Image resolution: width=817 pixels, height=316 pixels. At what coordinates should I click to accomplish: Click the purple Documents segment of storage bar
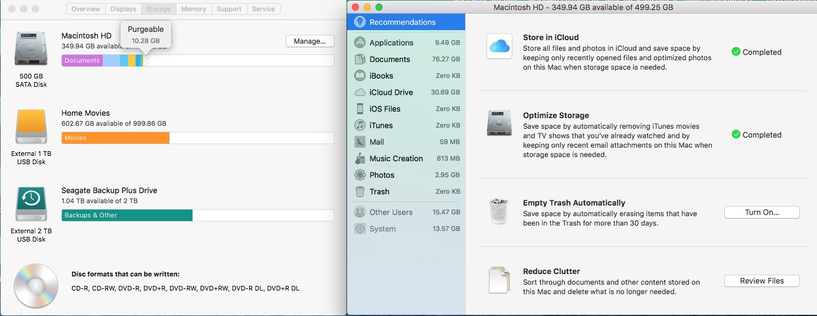pyautogui.click(x=82, y=60)
